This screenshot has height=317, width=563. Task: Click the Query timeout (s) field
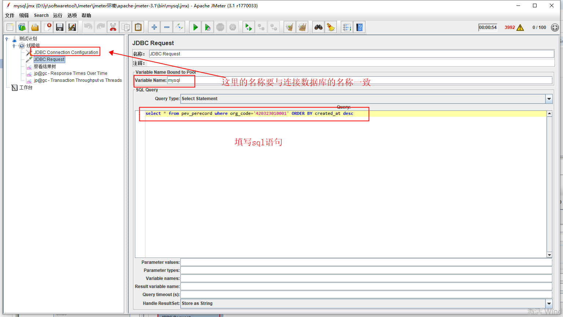[x=367, y=295]
